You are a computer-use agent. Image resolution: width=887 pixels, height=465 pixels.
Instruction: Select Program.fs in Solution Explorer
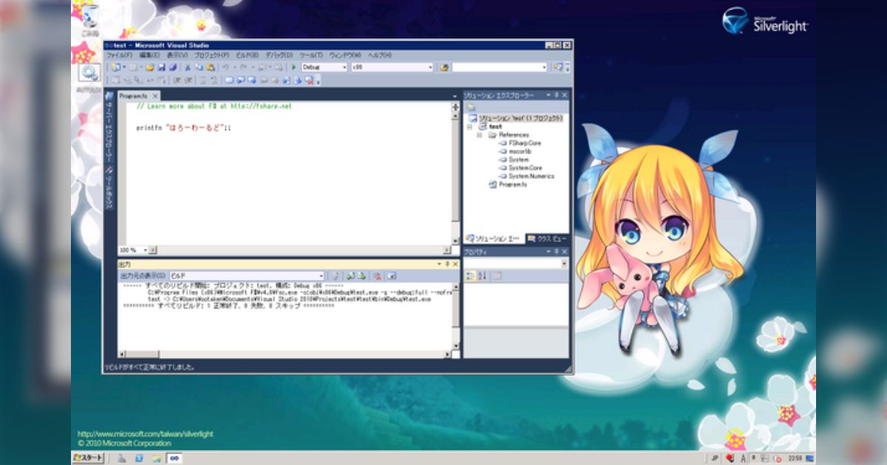[512, 185]
